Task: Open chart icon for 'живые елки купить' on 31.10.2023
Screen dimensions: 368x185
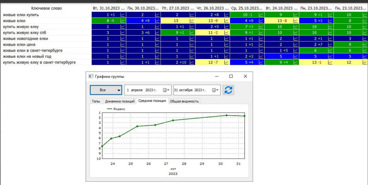Action: click(x=123, y=15)
